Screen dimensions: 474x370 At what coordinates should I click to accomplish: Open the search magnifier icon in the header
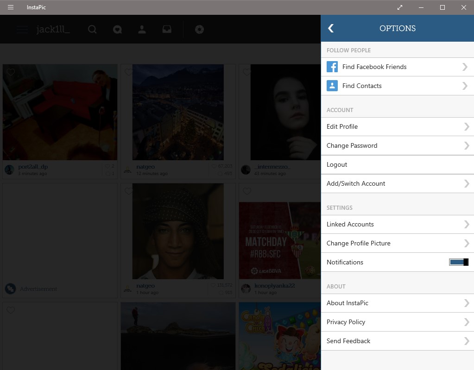click(92, 29)
